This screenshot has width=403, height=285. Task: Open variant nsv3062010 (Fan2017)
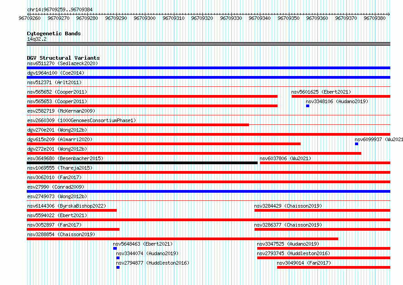[54, 177]
